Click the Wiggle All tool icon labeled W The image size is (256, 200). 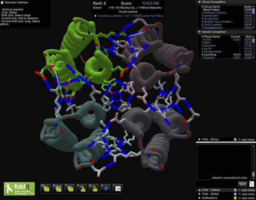[46, 189]
